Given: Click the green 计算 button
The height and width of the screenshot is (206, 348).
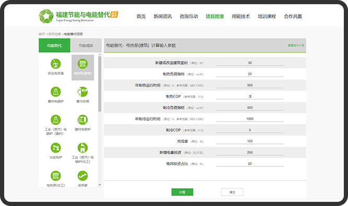Looking at the screenshot, I should 182,192.
